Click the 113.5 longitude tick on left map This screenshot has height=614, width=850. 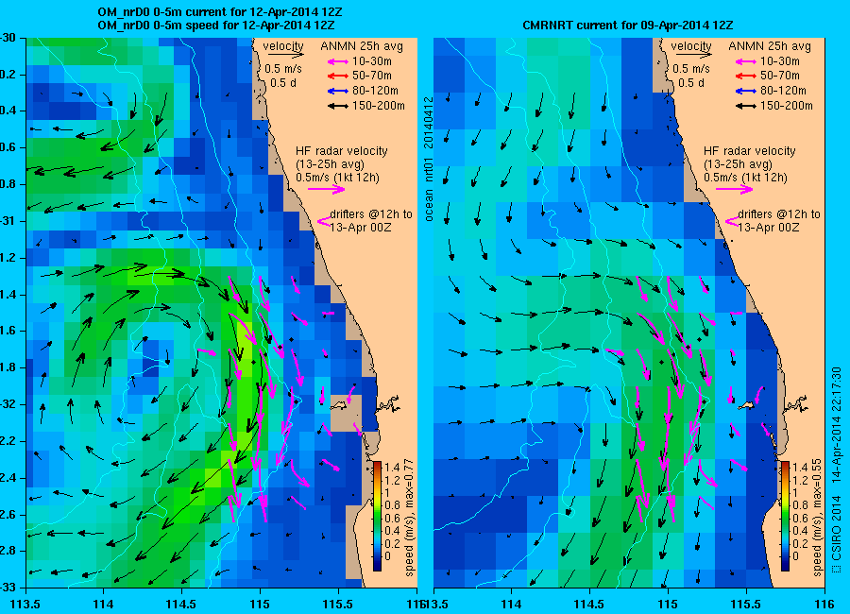pos(26,605)
